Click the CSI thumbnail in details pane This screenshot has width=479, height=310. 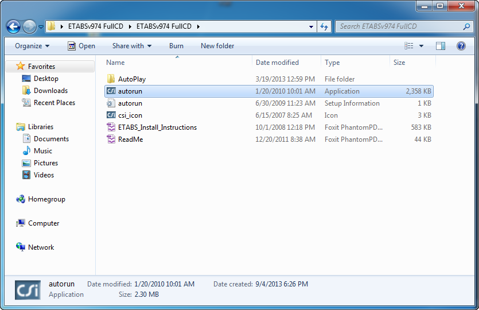[28, 290]
